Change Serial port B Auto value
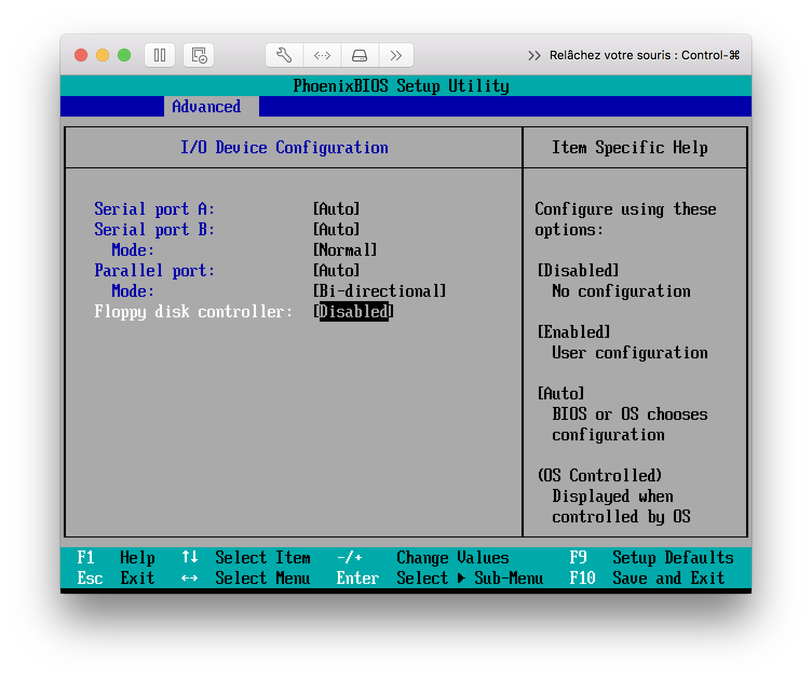This screenshot has height=680, width=812. (x=336, y=229)
